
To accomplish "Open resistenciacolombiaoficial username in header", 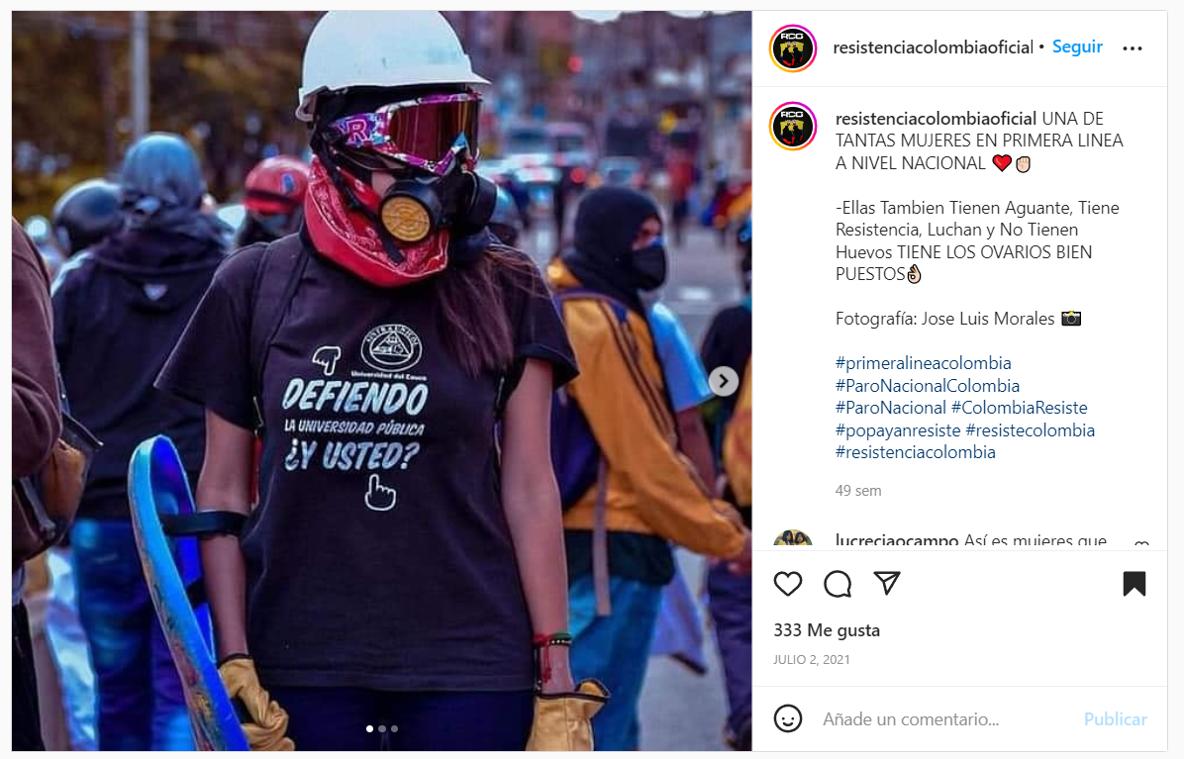I will pyautogui.click(x=934, y=47).
